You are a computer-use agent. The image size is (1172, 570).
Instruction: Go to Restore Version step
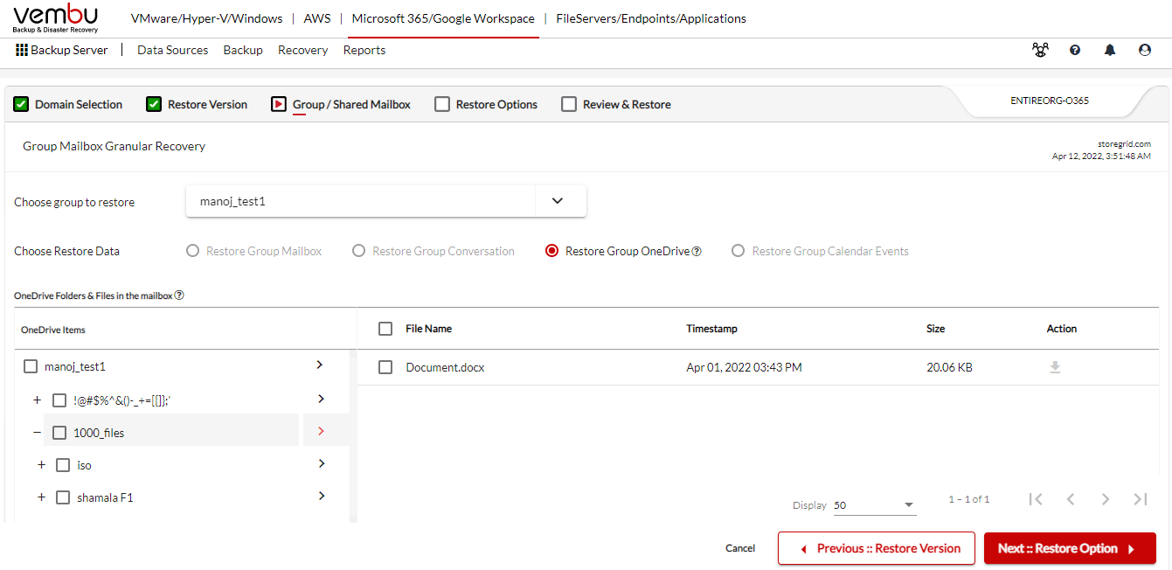(x=197, y=104)
